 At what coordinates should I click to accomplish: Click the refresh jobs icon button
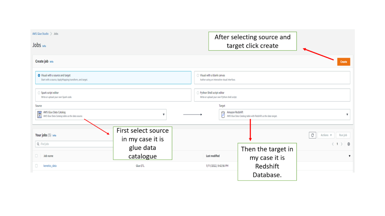pos(312,135)
